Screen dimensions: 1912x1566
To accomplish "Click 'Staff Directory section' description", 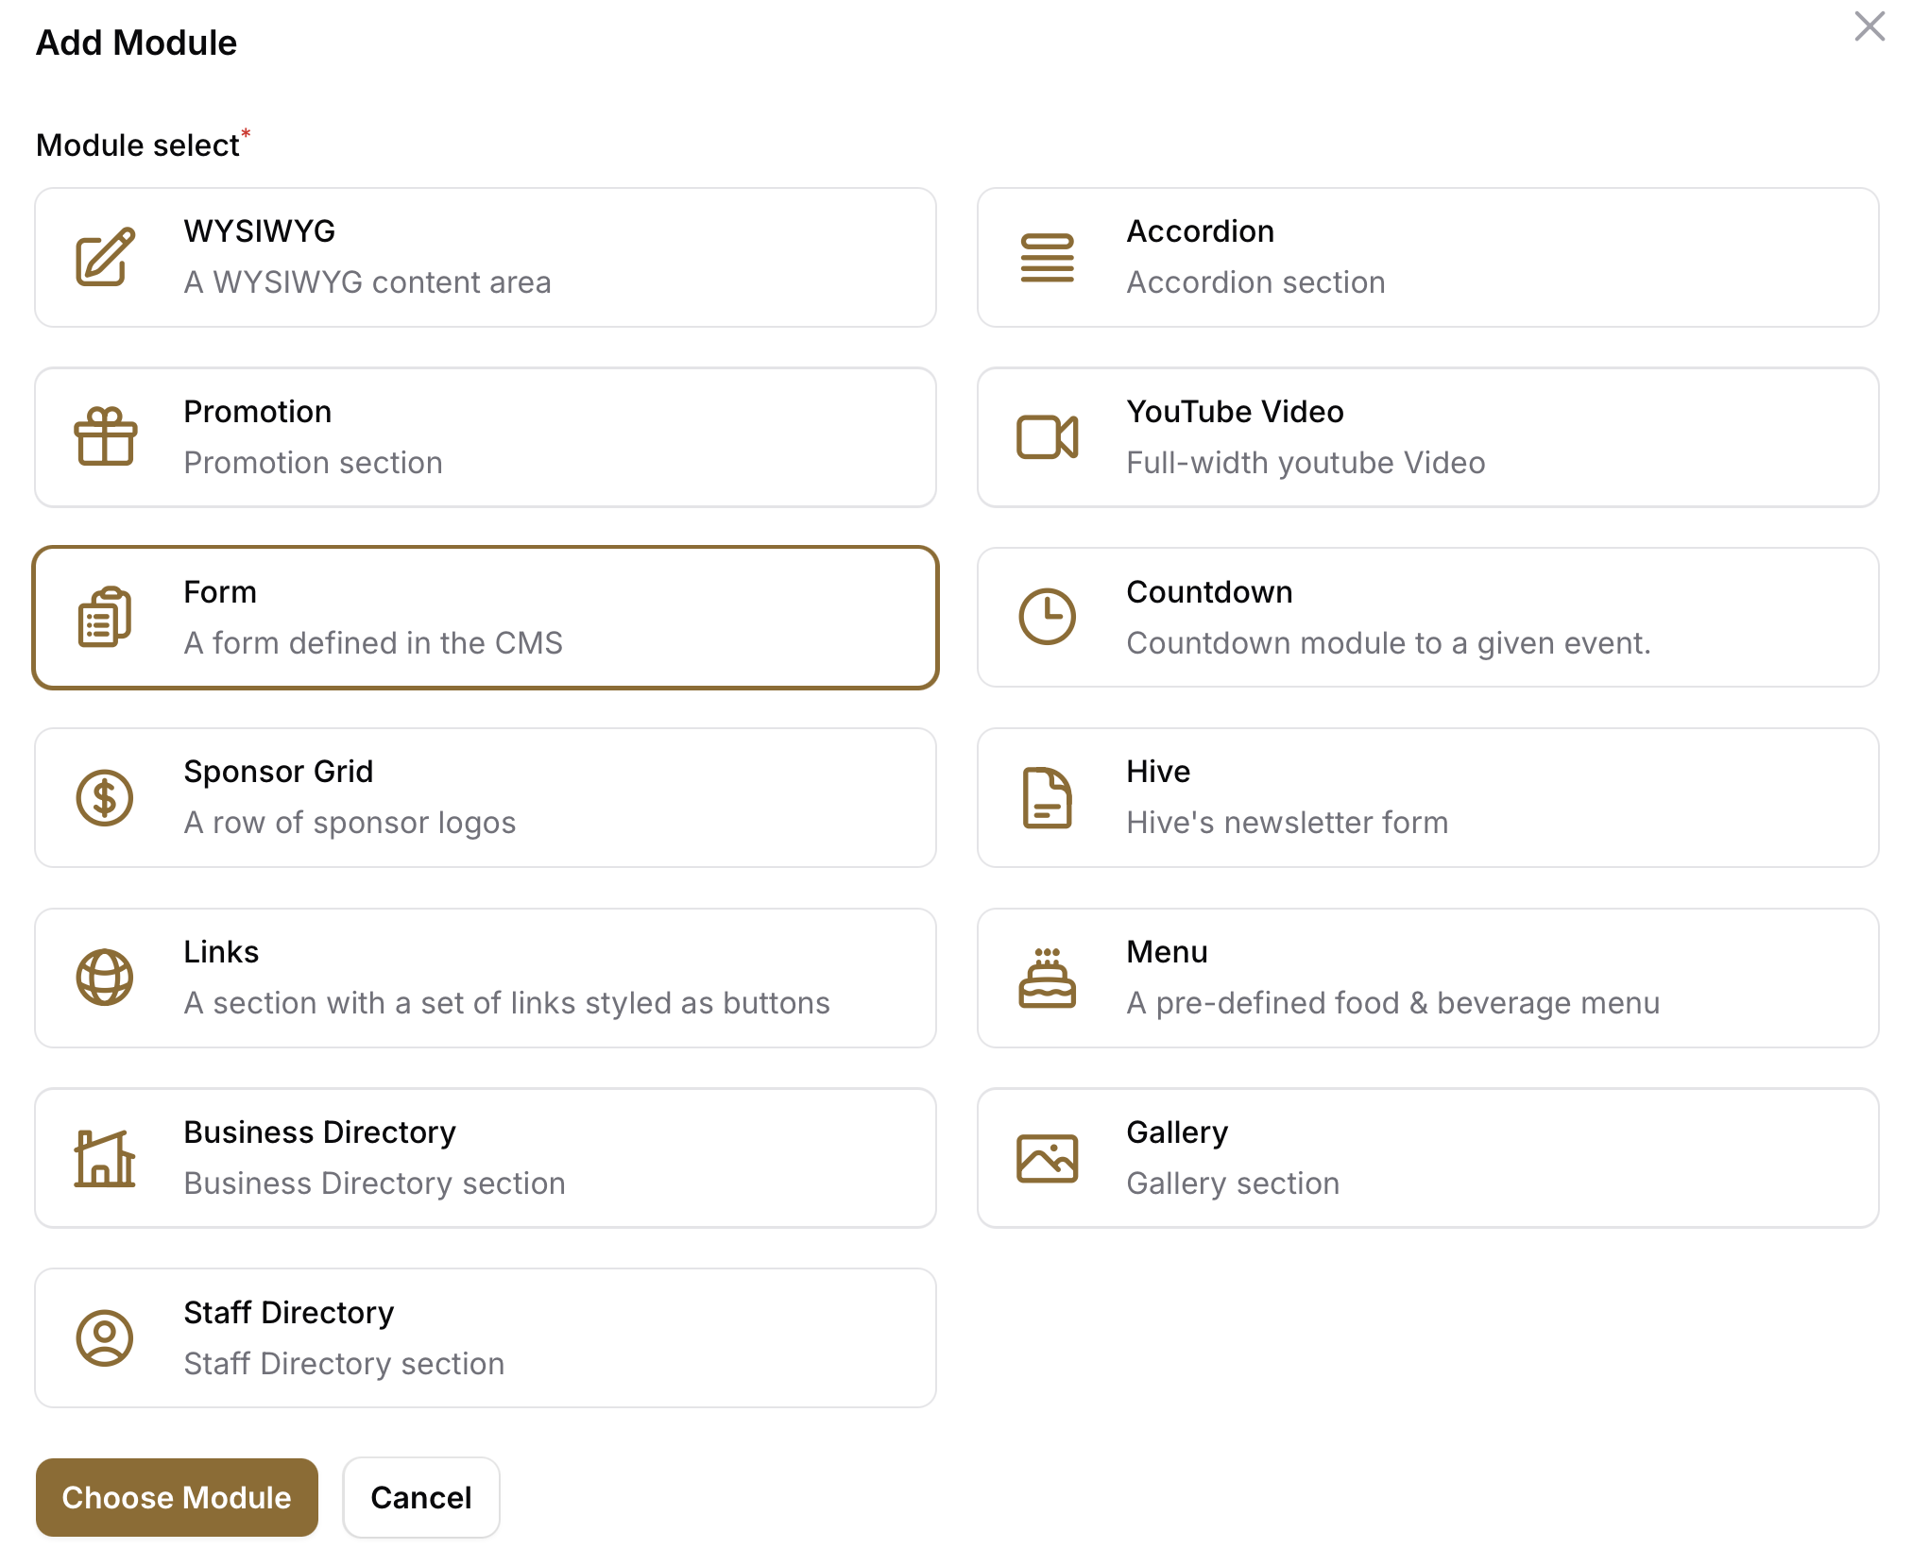I will pos(345,1364).
